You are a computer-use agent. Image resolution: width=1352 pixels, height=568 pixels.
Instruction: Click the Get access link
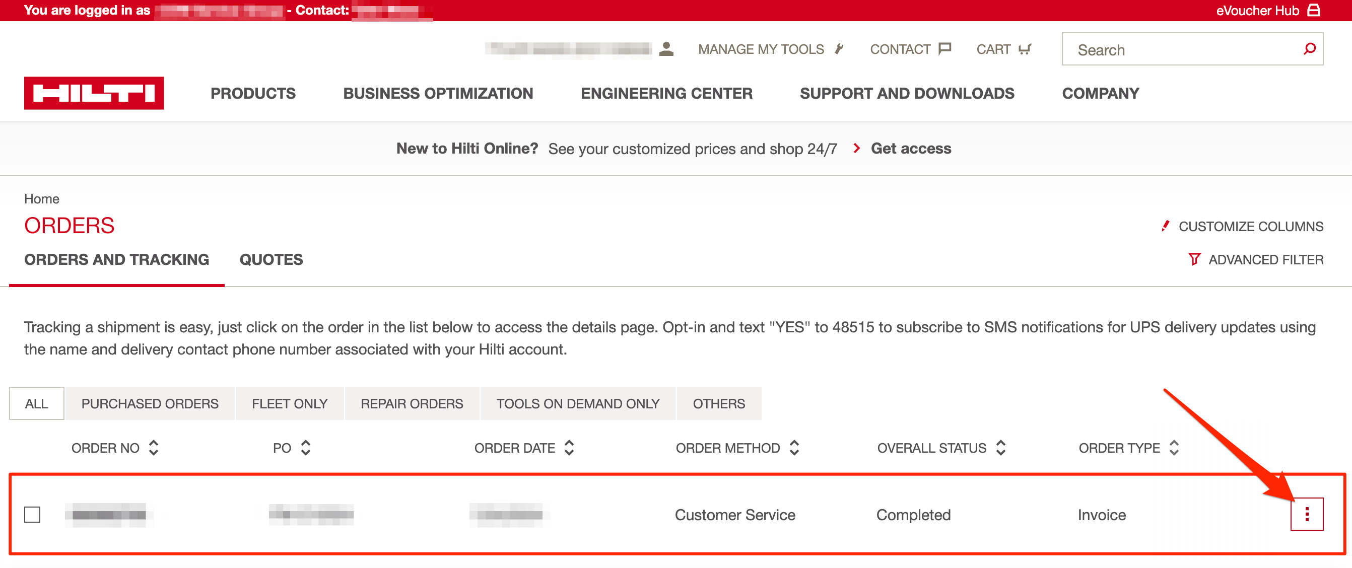[x=911, y=149]
